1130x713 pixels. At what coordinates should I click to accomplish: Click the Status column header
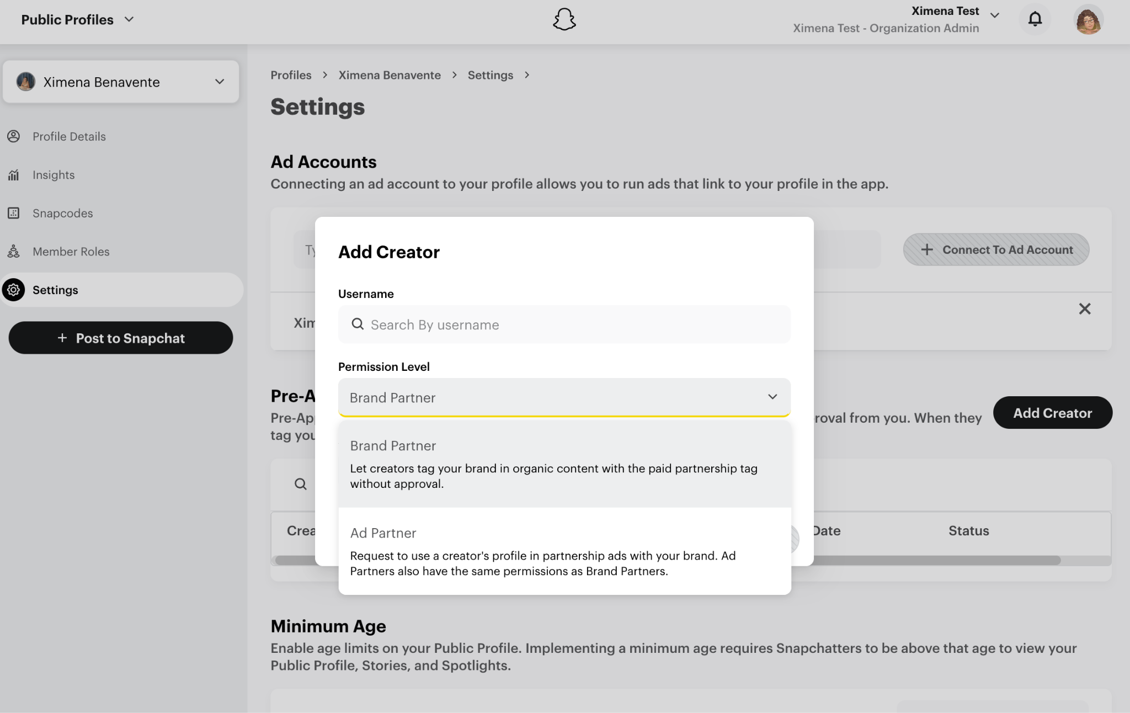[968, 531]
